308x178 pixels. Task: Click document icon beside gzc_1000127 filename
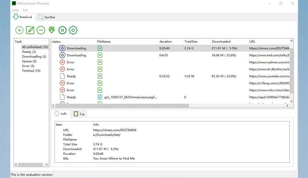pyautogui.click(x=100, y=97)
